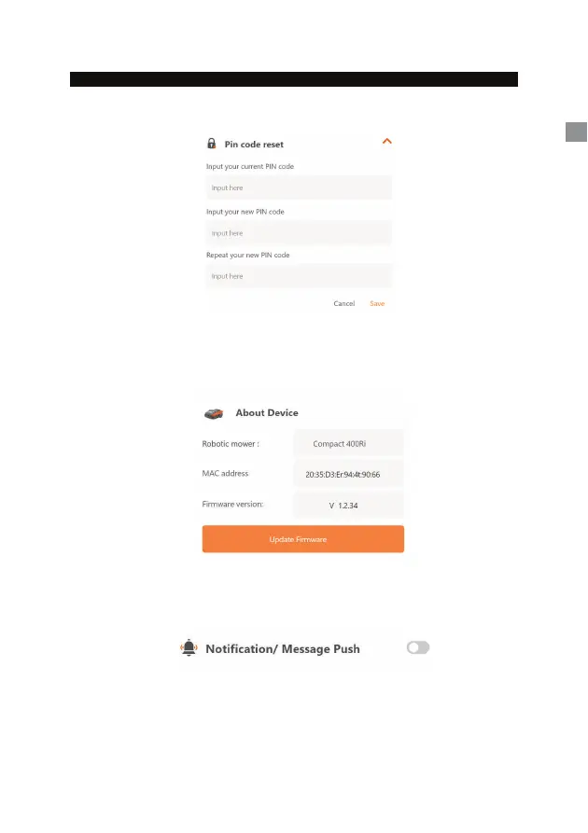Click the notification bell icon

click(x=189, y=647)
